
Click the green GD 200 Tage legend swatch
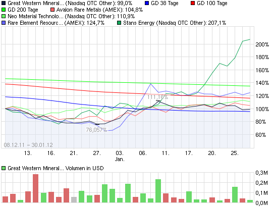[4, 10]
